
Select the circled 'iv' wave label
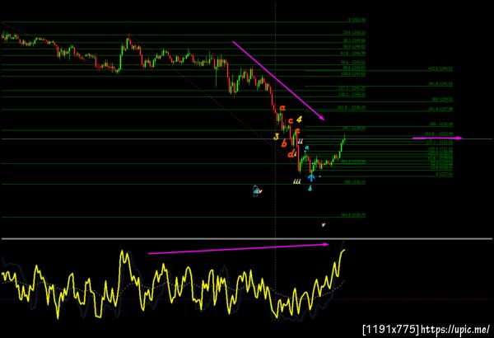(x=257, y=191)
